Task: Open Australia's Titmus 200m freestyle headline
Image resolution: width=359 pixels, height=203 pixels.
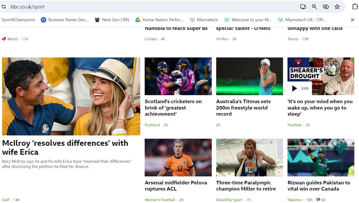Action: 244,108
